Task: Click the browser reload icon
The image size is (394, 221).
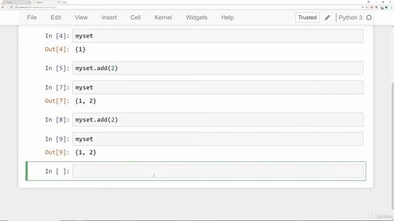Action: [x=11, y=7]
